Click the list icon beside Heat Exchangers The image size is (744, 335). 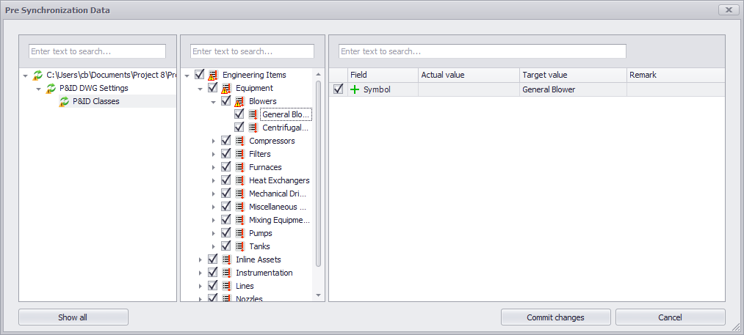[239, 180]
